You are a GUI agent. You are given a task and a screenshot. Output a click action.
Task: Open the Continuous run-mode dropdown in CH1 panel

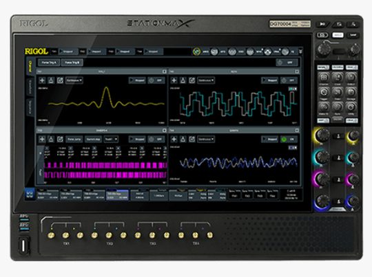[x=74, y=80]
